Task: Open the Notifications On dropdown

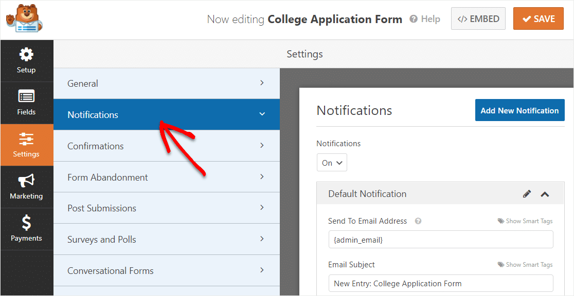Action: pyautogui.click(x=332, y=163)
